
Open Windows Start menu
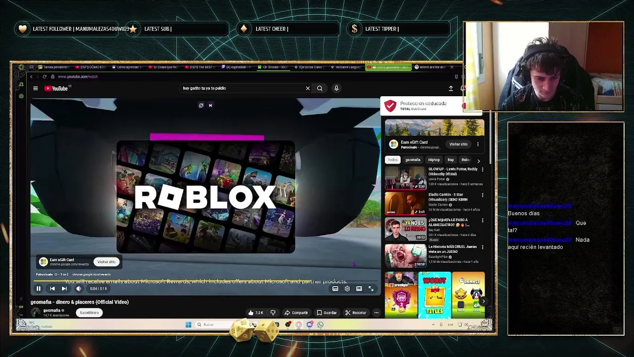click(x=188, y=325)
